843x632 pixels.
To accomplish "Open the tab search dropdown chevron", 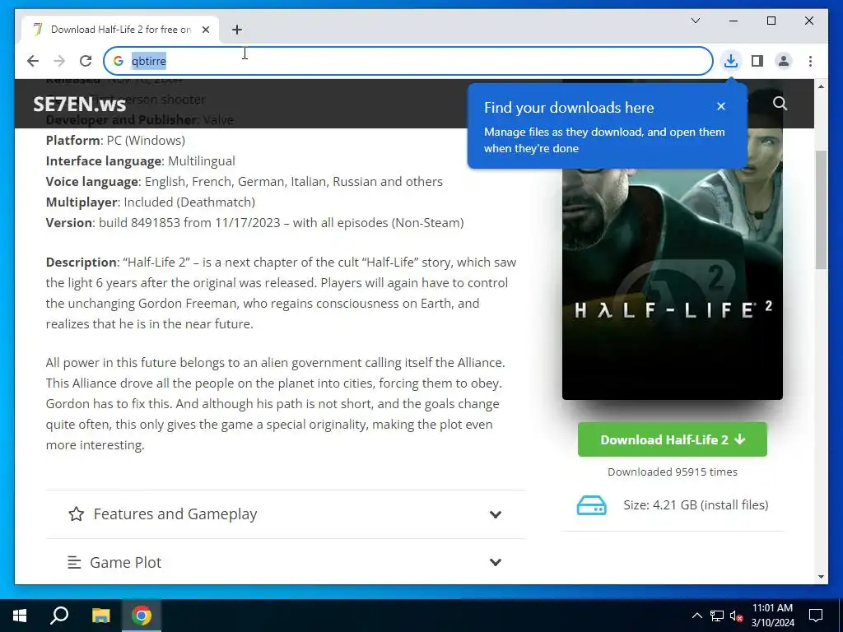I will pos(695,21).
